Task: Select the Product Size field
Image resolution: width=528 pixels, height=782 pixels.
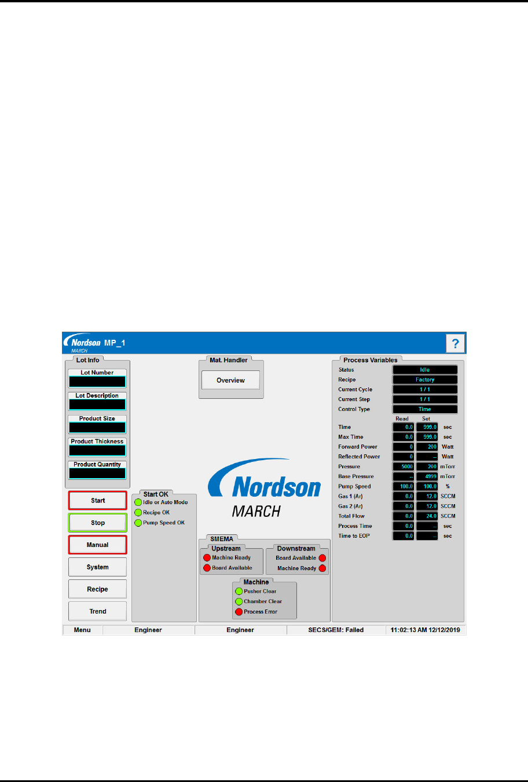Action: [x=97, y=428]
